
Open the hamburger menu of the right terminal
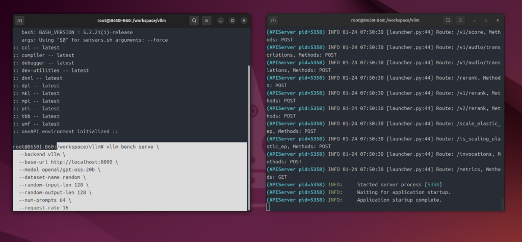click(461, 20)
